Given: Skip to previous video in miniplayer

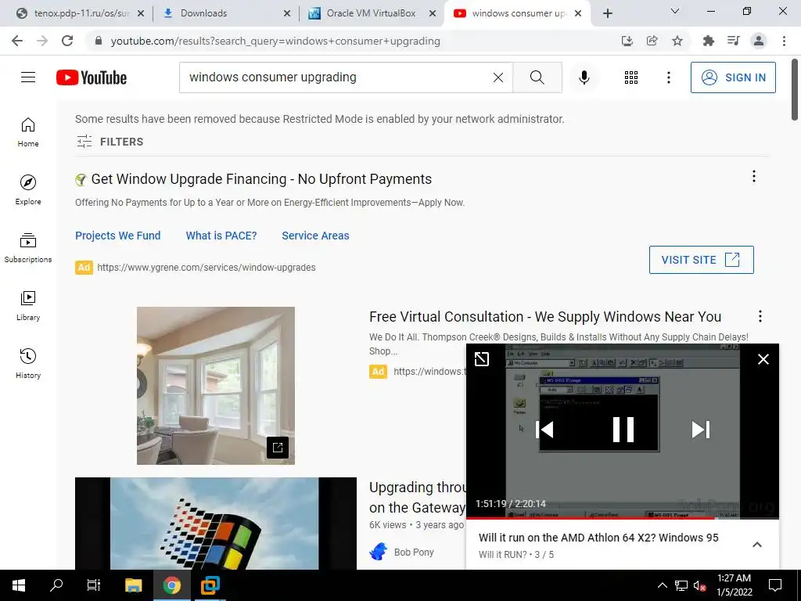Looking at the screenshot, I should tap(544, 430).
